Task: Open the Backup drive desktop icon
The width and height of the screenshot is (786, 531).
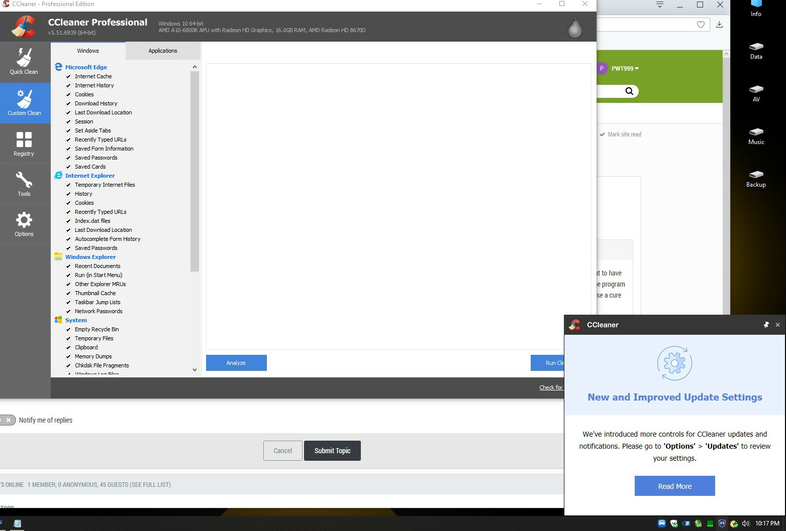Action: click(756, 179)
